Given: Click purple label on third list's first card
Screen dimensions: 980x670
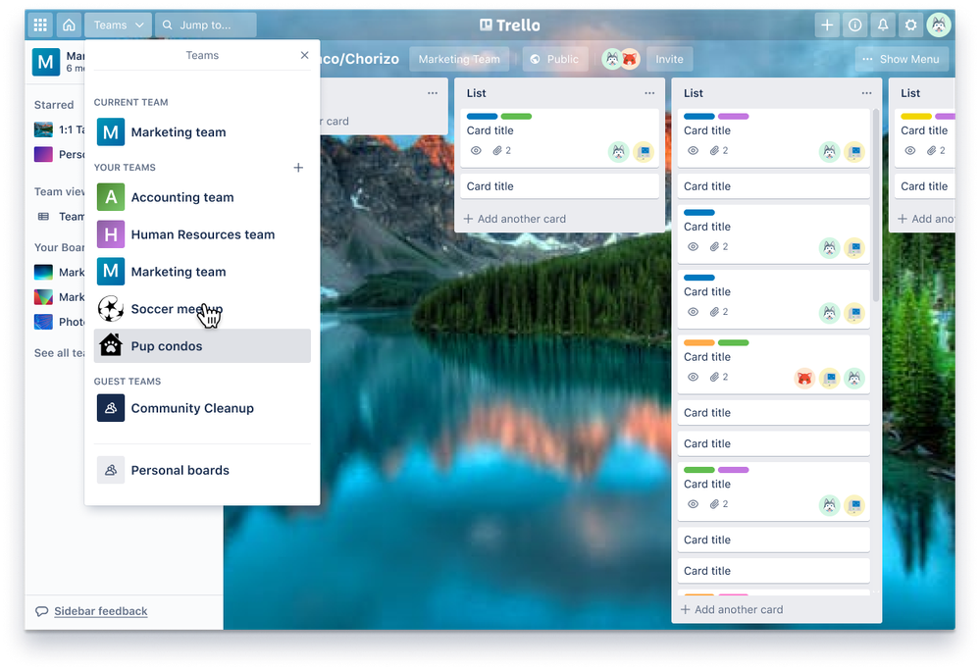Looking at the screenshot, I should [x=733, y=117].
